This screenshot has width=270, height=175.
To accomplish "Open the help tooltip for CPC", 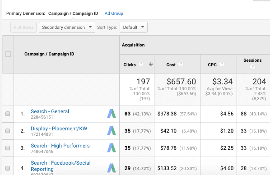I will (x=222, y=64).
